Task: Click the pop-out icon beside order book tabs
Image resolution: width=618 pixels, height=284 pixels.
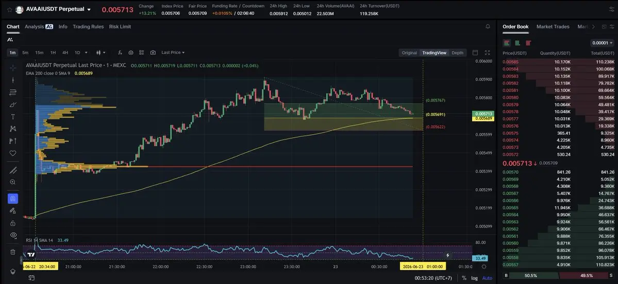Action: pyautogui.click(x=604, y=27)
